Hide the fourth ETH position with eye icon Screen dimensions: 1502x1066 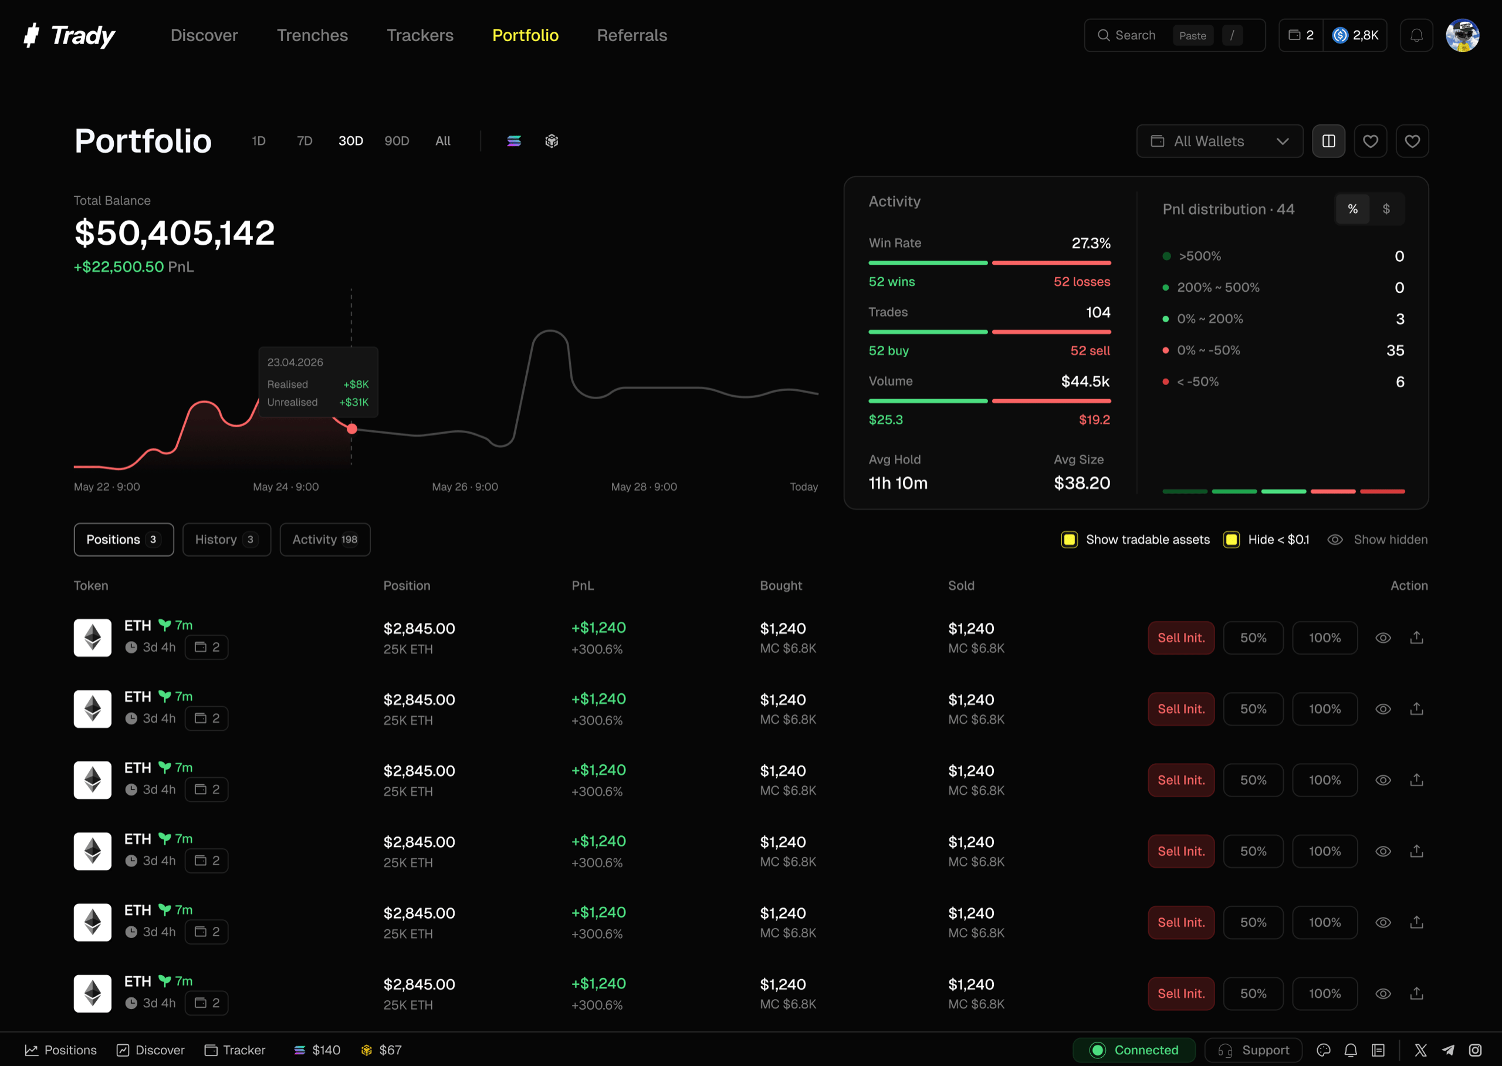[1383, 851]
